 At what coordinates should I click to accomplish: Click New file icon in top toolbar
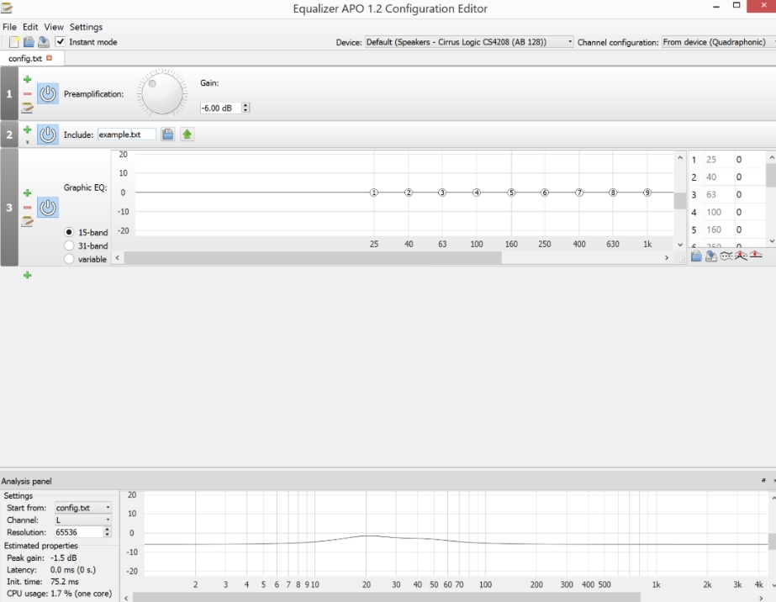(x=14, y=42)
